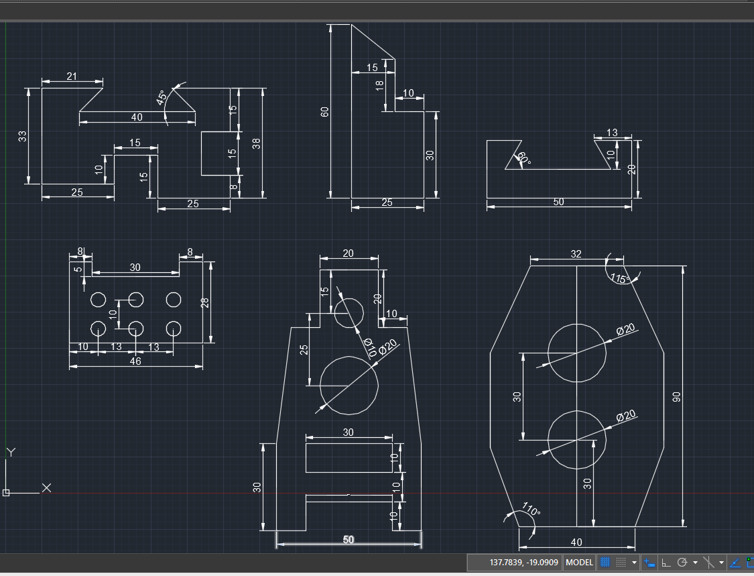Open polar tracking angle dropdown arrow

click(695, 563)
